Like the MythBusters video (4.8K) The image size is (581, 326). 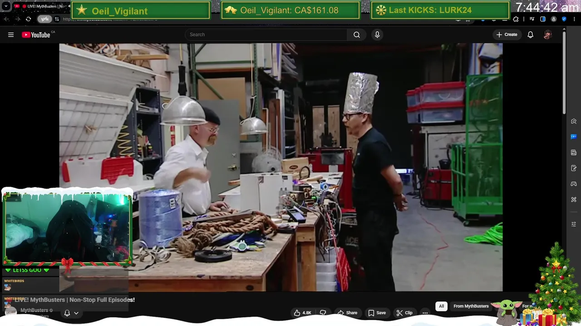(x=303, y=313)
